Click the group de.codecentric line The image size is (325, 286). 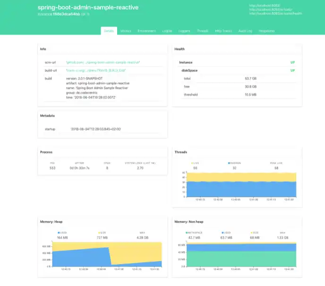[x=82, y=93]
